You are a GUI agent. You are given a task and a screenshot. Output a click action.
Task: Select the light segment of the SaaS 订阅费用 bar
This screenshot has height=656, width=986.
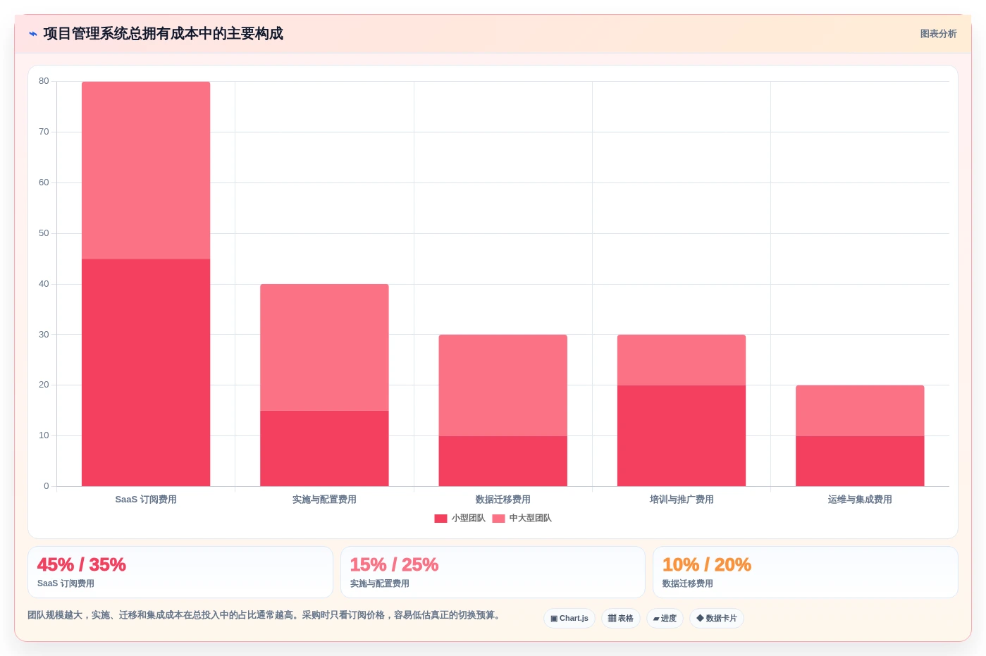[146, 171]
